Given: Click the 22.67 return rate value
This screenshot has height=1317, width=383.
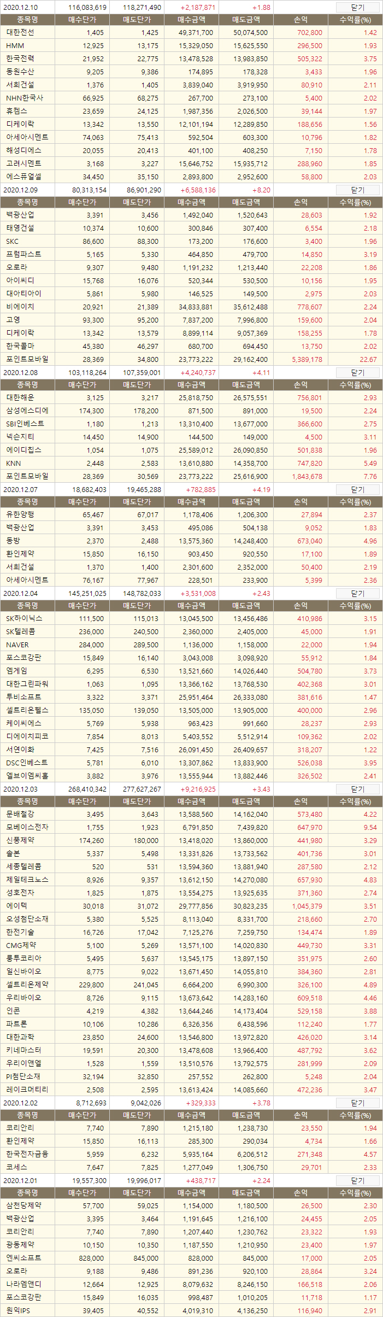Looking at the screenshot, I should pyautogui.click(x=368, y=359).
